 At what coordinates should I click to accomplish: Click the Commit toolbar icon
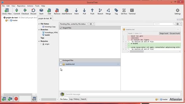point(17,12)
